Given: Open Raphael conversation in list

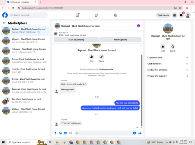Looking at the screenshot, I should click(25, 31).
